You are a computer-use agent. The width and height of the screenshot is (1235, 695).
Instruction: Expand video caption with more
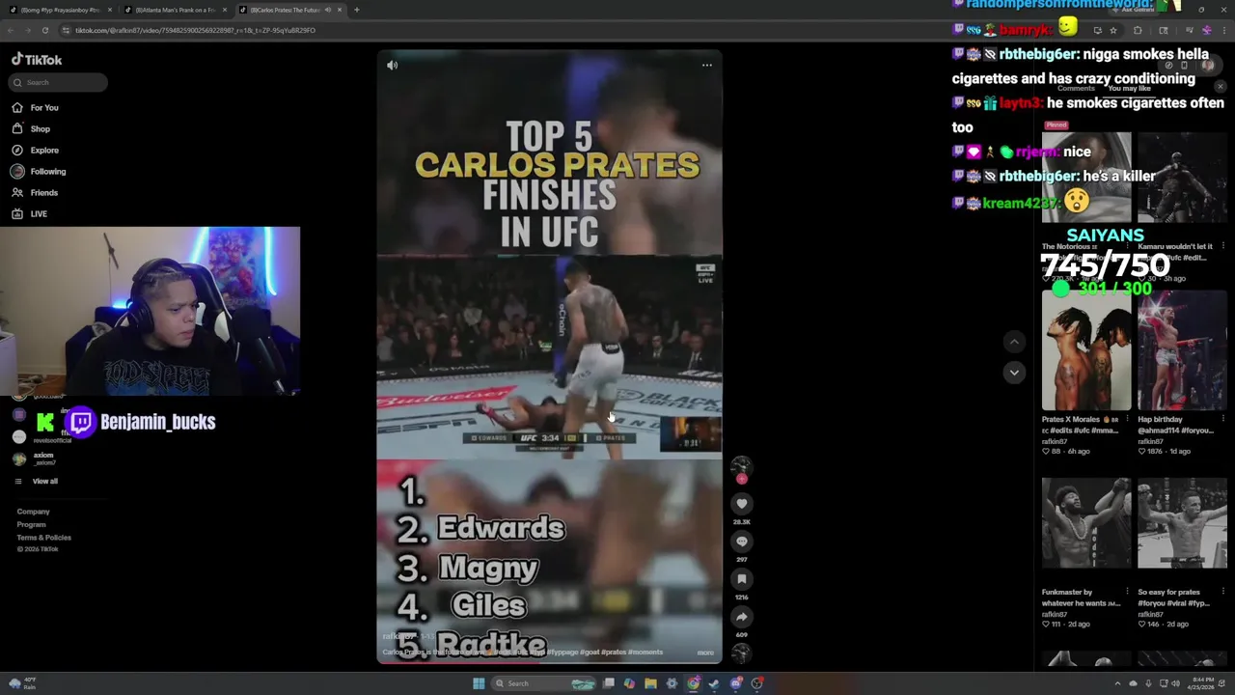(x=705, y=653)
